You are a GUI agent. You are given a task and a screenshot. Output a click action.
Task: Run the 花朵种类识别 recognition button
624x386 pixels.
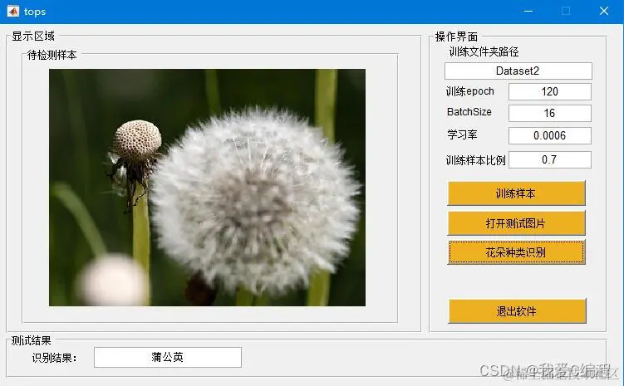point(516,252)
